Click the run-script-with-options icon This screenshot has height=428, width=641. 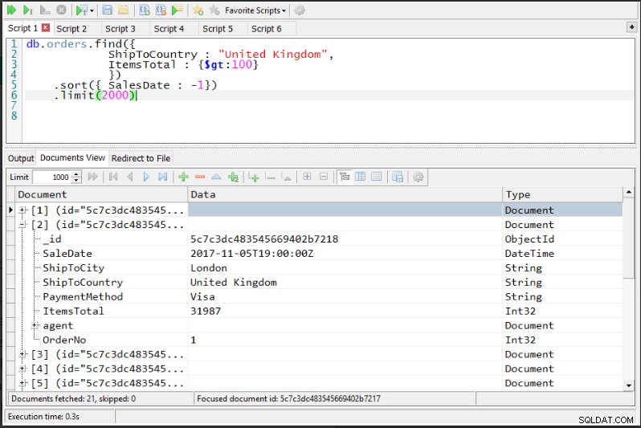pyautogui.click(x=82, y=10)
